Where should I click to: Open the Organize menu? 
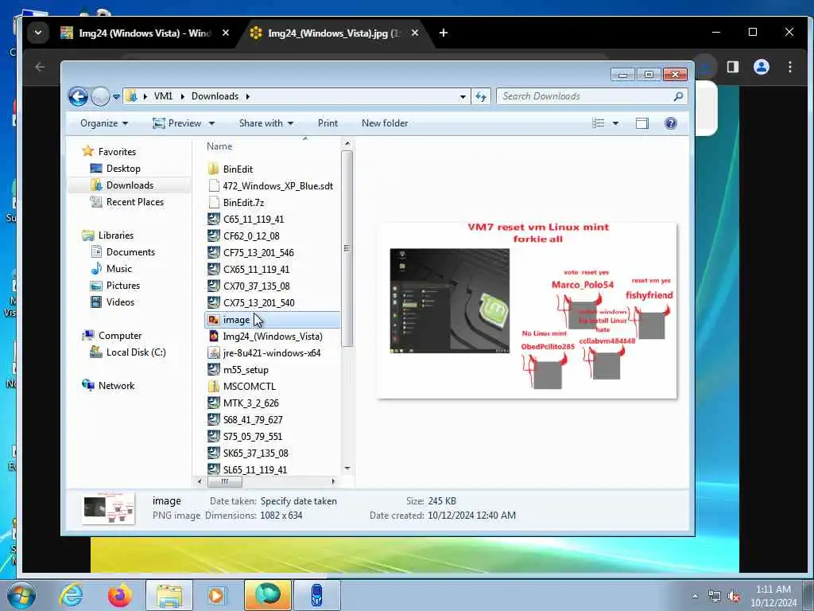[x=104, y=123]
